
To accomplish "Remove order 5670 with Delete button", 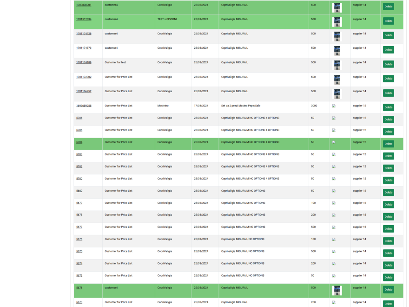I will click(388, 303).
